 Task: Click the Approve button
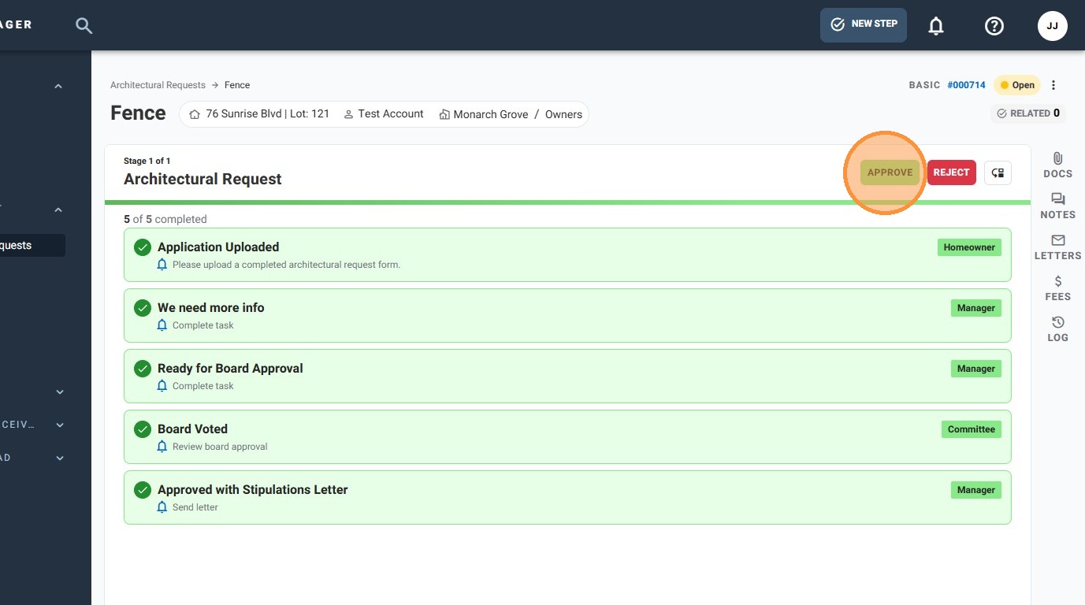point(890,173)
